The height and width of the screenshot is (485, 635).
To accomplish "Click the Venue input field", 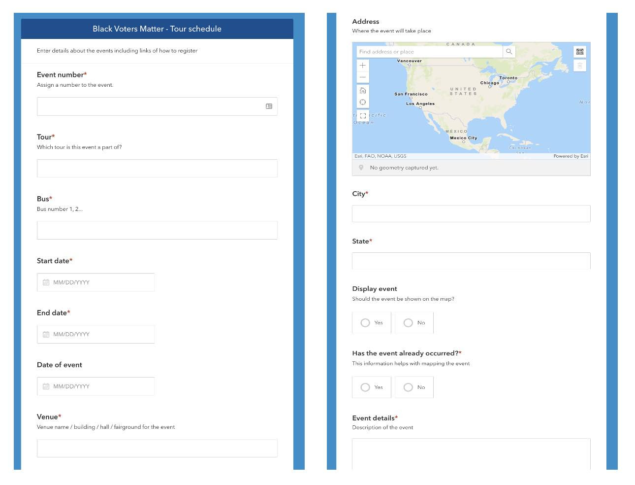I will (157, 448).
